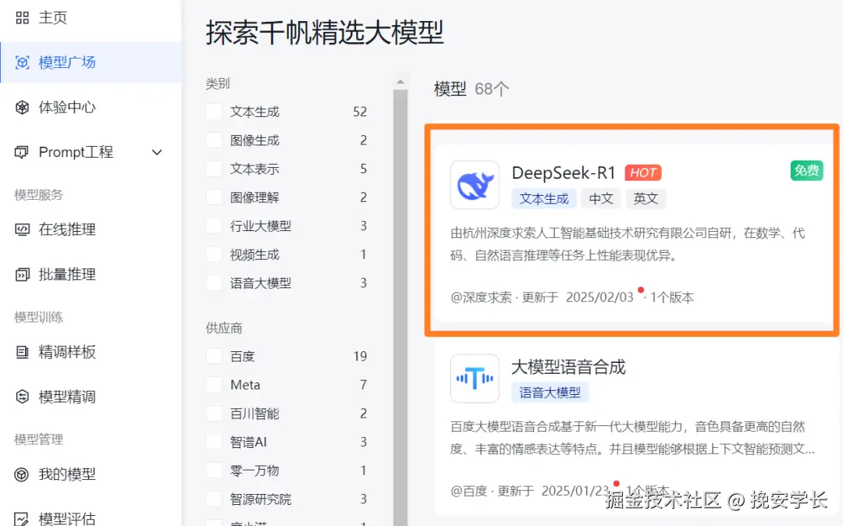Viewport: 843px width, 526px height.
Task: Click the 大模型语音合成 waveform logo
Action: point(475,379)
